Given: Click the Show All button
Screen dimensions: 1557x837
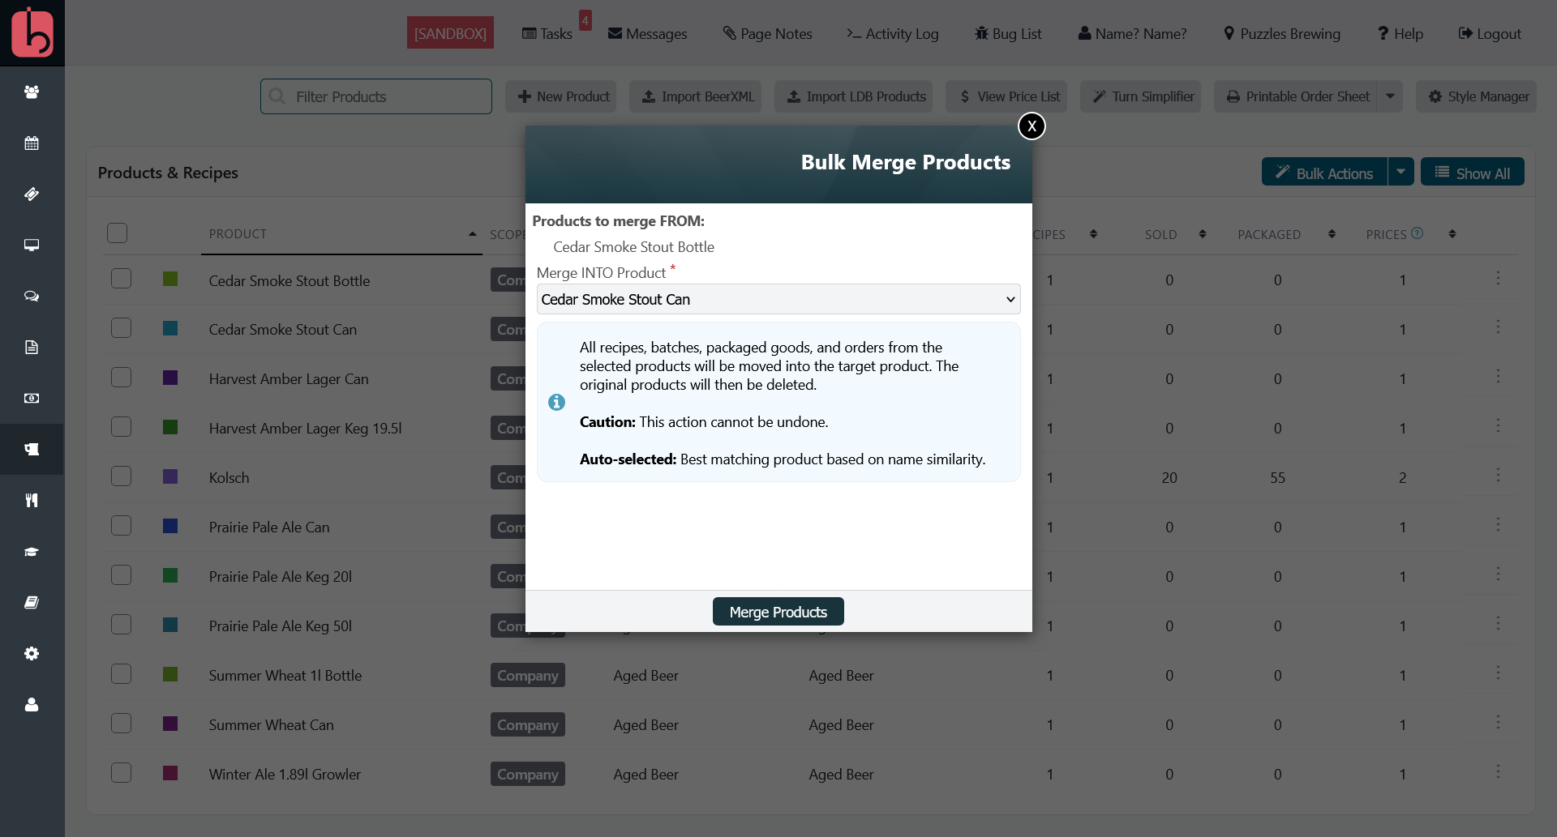Looking at the screenshot, I should 1473,172.
